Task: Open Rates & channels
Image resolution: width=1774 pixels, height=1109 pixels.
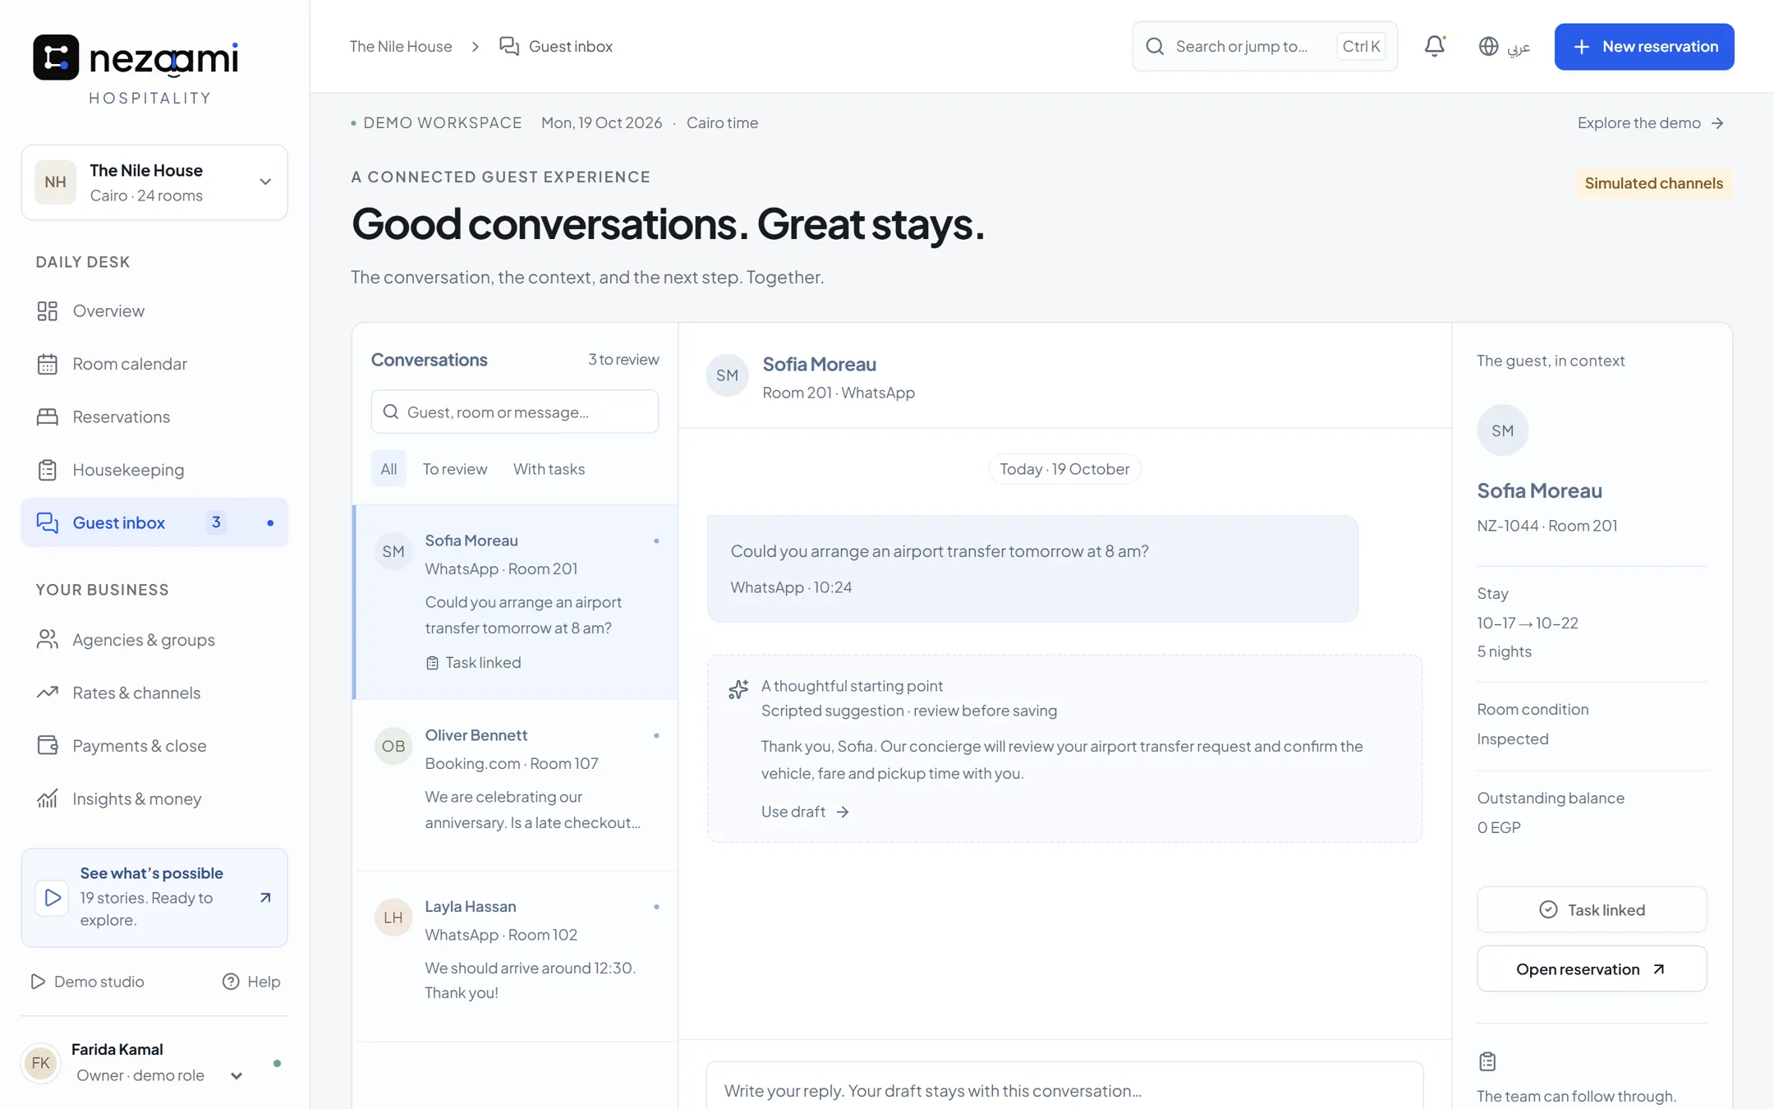Action: tap(154, 693)
